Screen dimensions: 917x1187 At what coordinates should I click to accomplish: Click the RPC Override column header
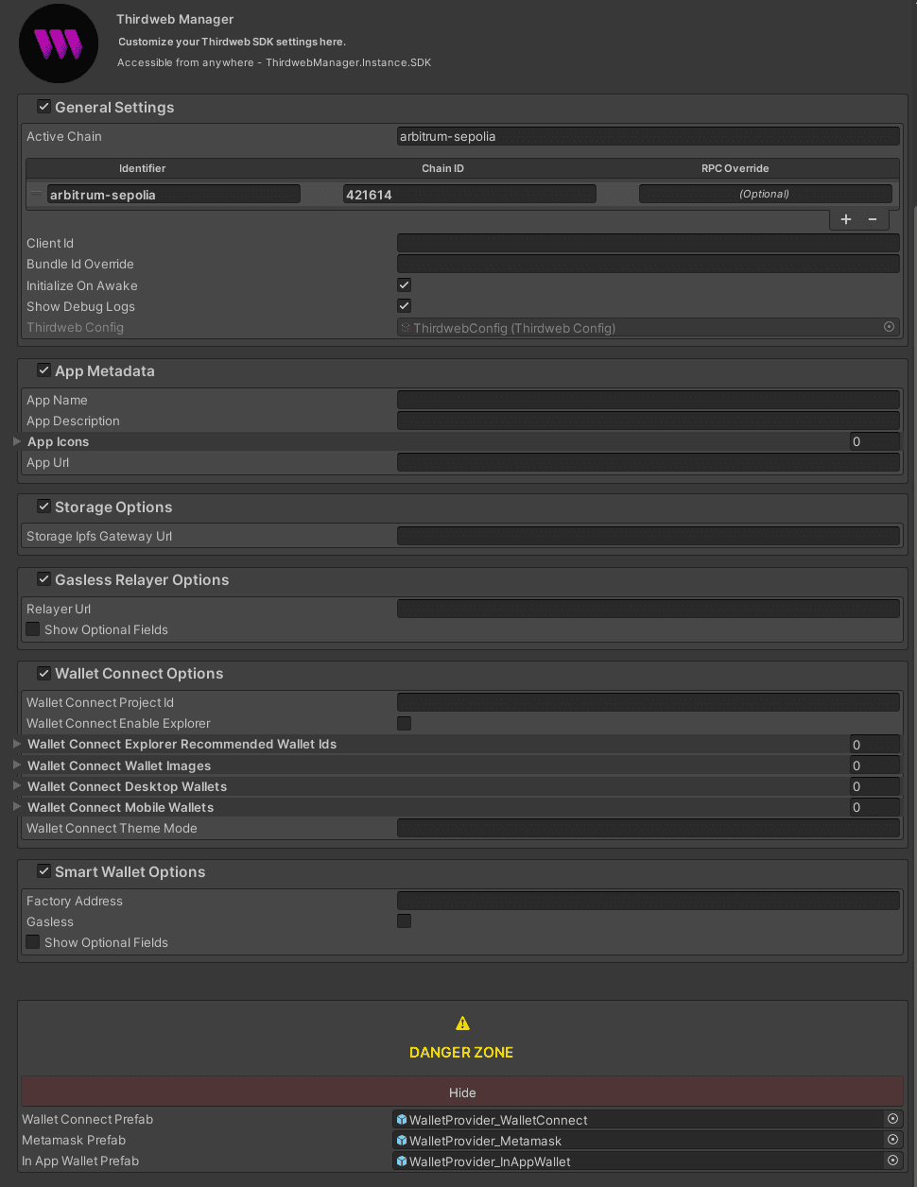tap(735, 168)
